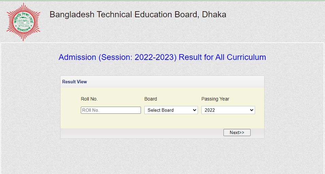Click the Passing Year dropdown chevron
The width and height of the screenshot is (325, 174).
251,110
